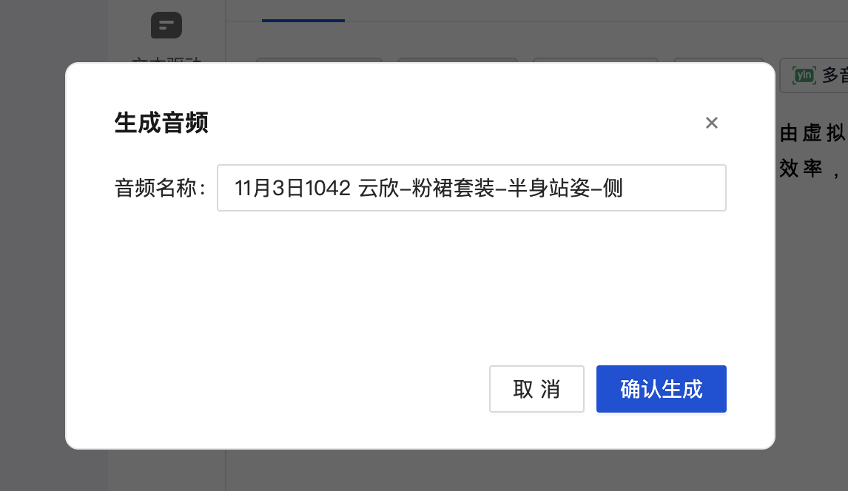
Task: Click the background text 效率
Action: pos(801,168)
